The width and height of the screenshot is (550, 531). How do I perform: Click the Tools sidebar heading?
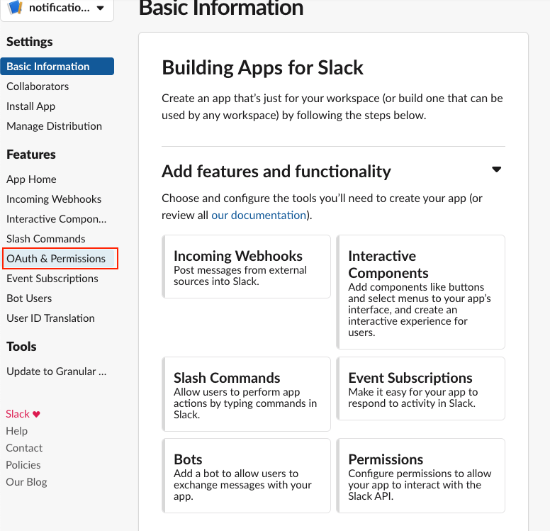(21, 347)
